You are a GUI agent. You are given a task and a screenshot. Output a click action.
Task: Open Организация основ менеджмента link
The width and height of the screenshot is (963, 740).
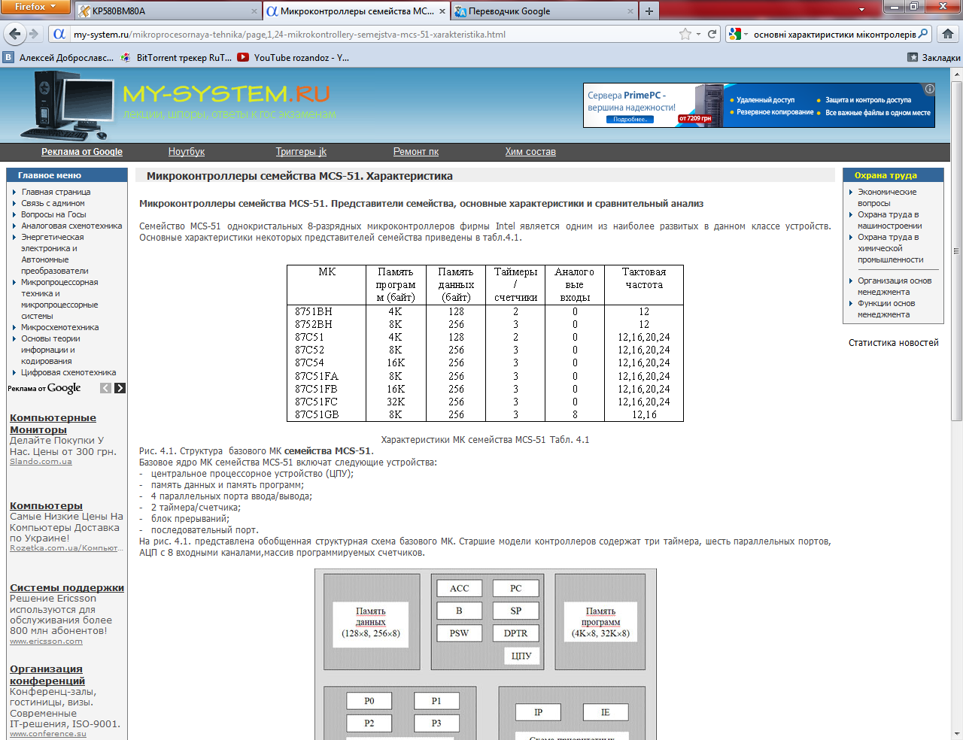[895, 286]
